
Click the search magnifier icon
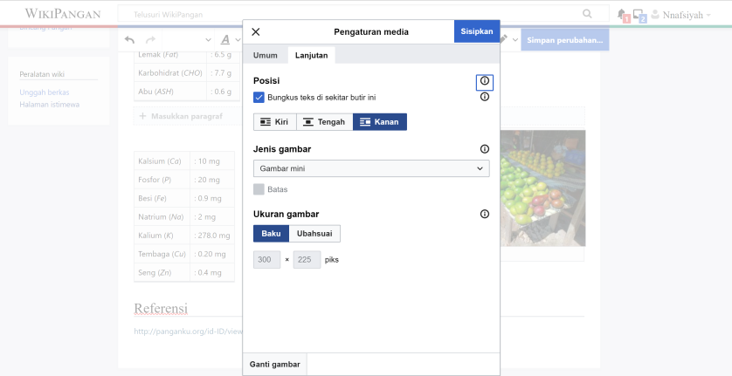pos(587,14)
